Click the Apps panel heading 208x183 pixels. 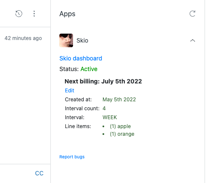pyautogui.click(x=67, y=14)
